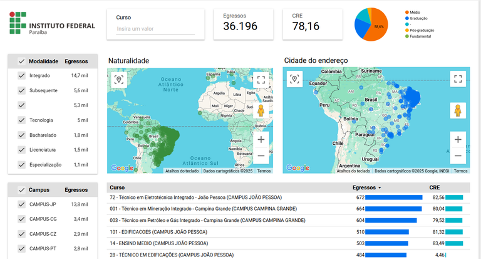Click the Curso column header in table

pos(117,188)
